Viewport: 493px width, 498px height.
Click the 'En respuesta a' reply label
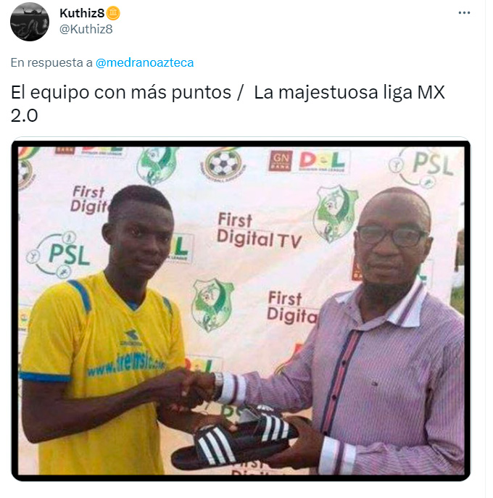(51, 62)
